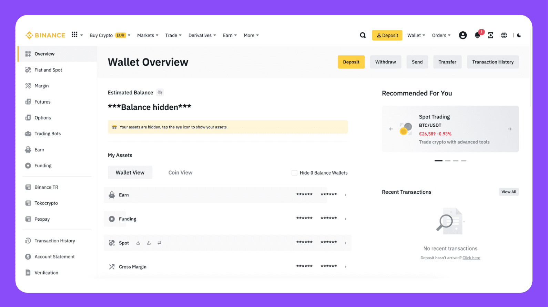This screenshot has height=307, width=548.
Task: Open the Spot wallet row chevron
Action: pos(346,243)
